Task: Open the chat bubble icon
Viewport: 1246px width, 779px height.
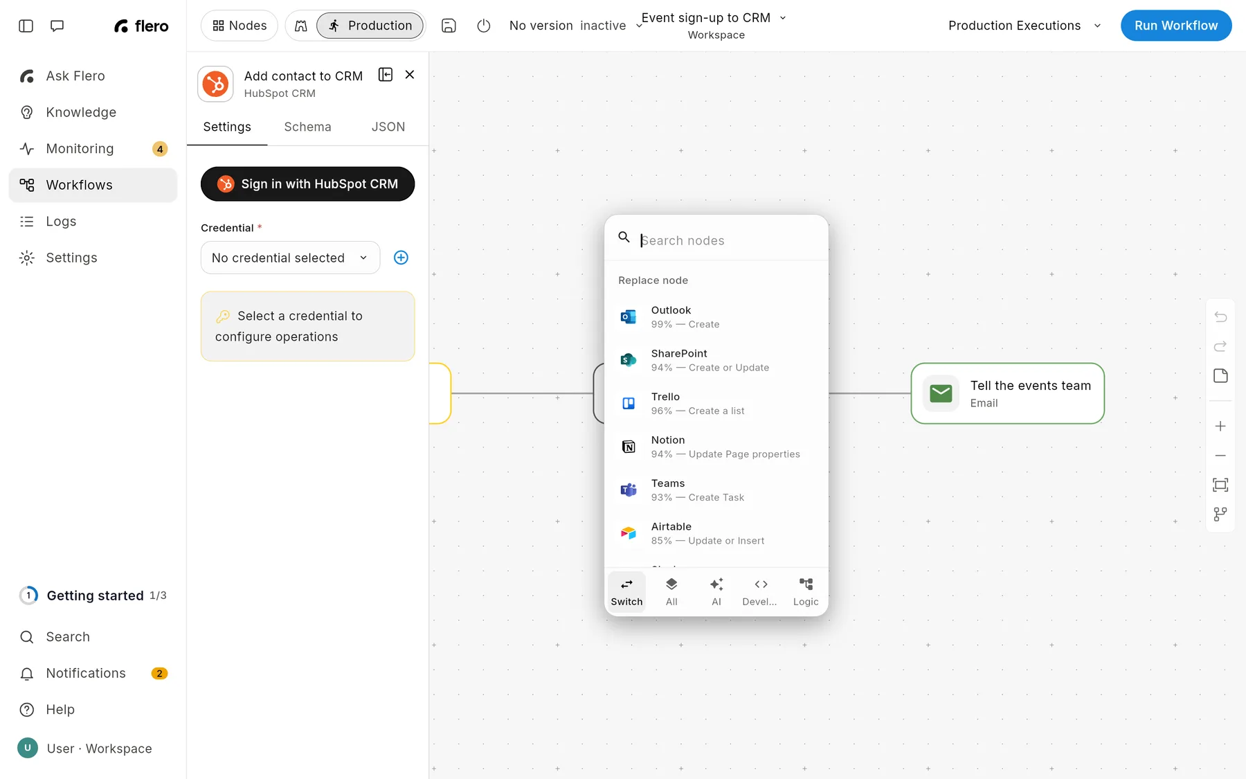Action: click(x=57, y=26)
